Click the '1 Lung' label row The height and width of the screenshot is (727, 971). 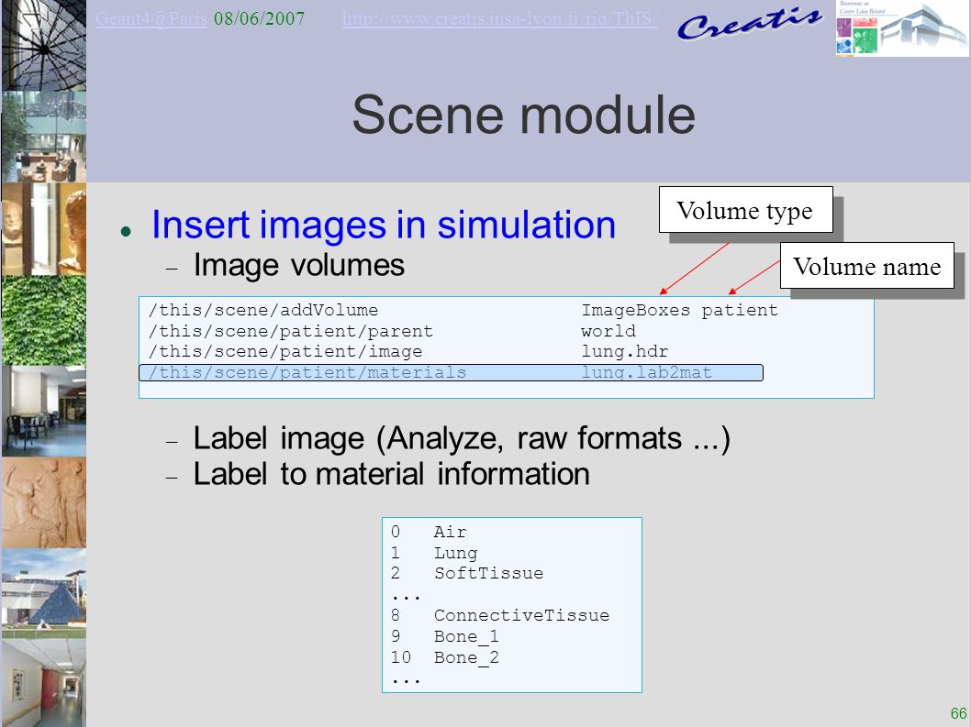434,553
